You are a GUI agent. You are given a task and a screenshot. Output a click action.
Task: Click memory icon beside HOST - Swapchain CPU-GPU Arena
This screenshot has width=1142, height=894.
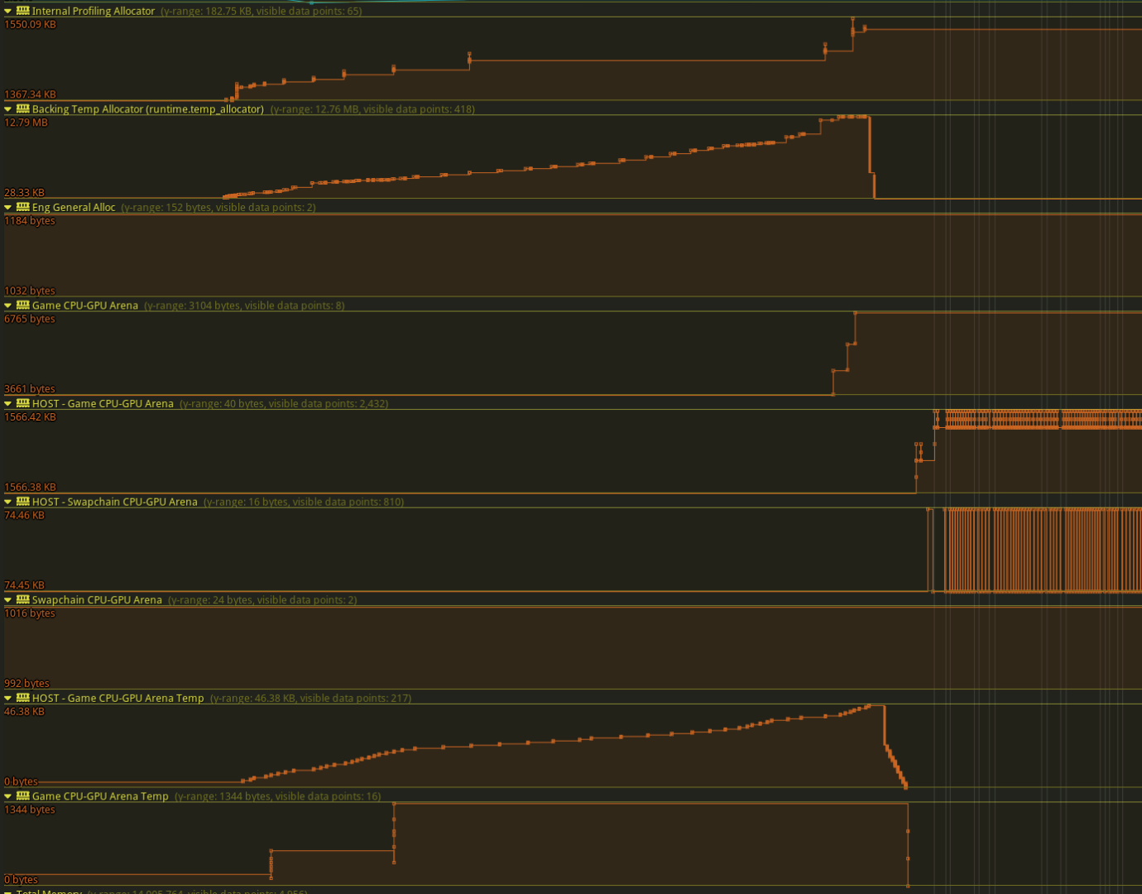coord(22,501)
